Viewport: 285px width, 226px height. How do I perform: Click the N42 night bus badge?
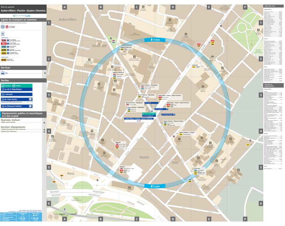4,60
